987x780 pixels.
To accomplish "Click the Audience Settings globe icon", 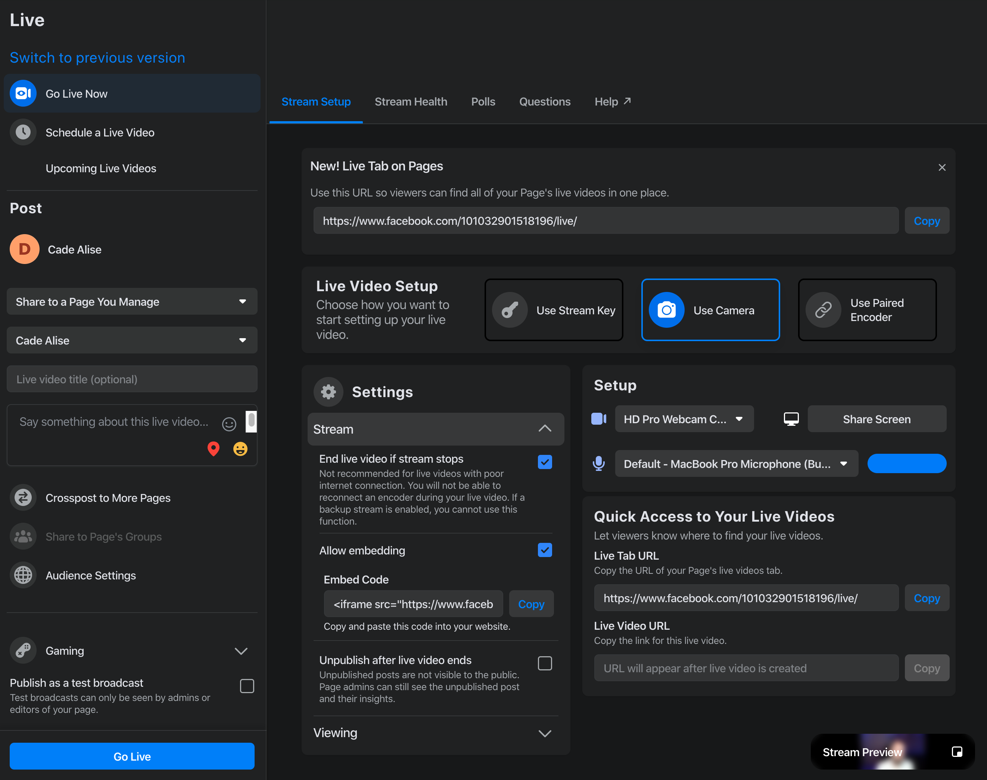I will (x=23, y=575).
